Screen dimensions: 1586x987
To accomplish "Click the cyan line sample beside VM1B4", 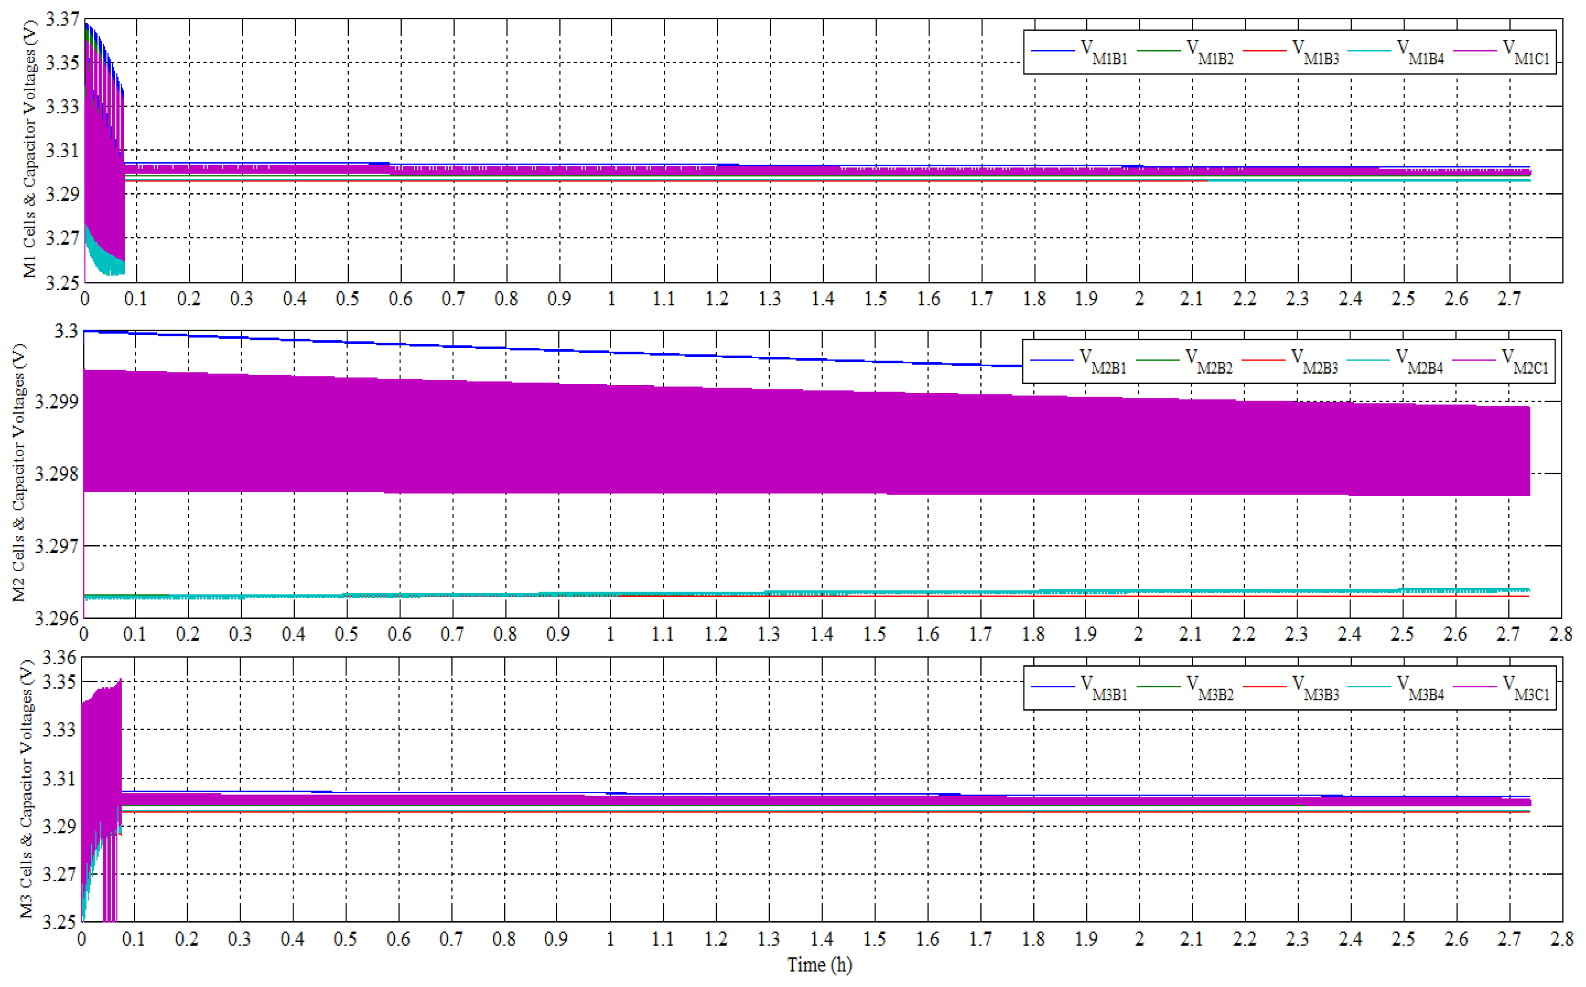I will coord(1369,51).
